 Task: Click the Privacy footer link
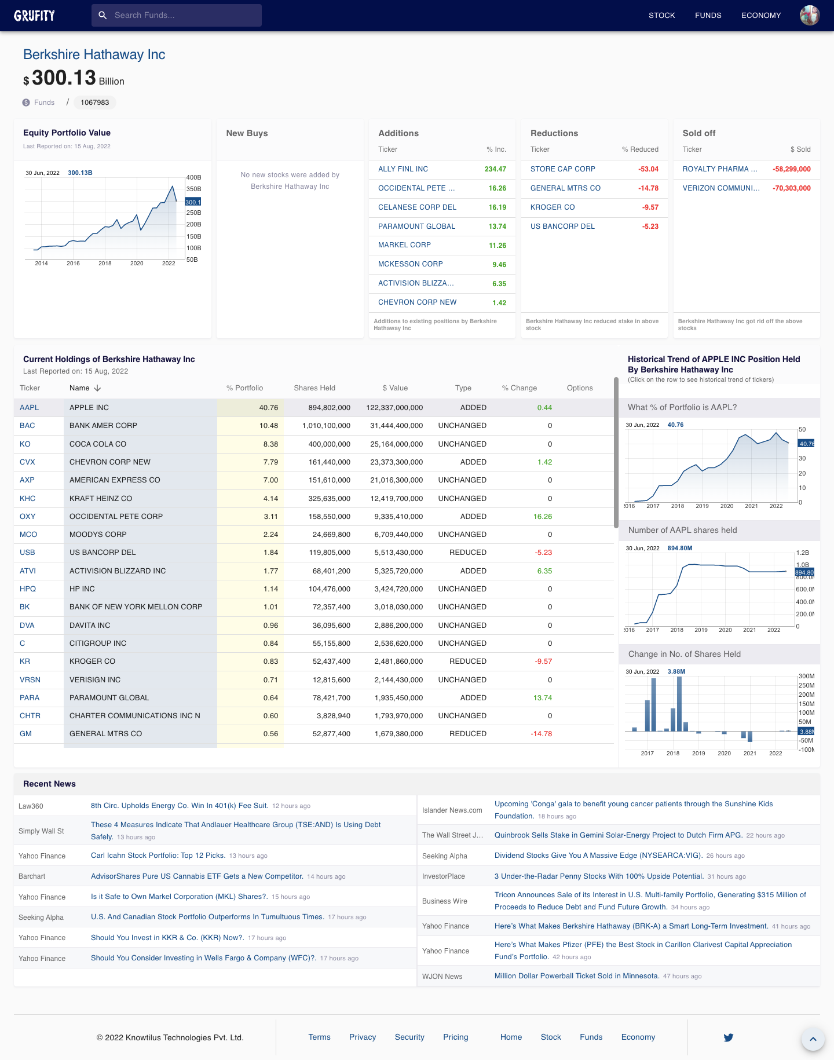click(363, 1037)
